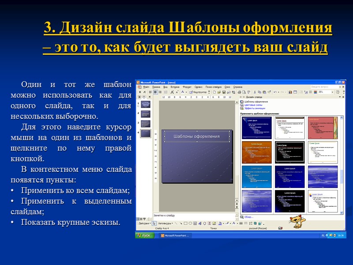
Task: Click the Open folder icon
Action: [219, 92]
